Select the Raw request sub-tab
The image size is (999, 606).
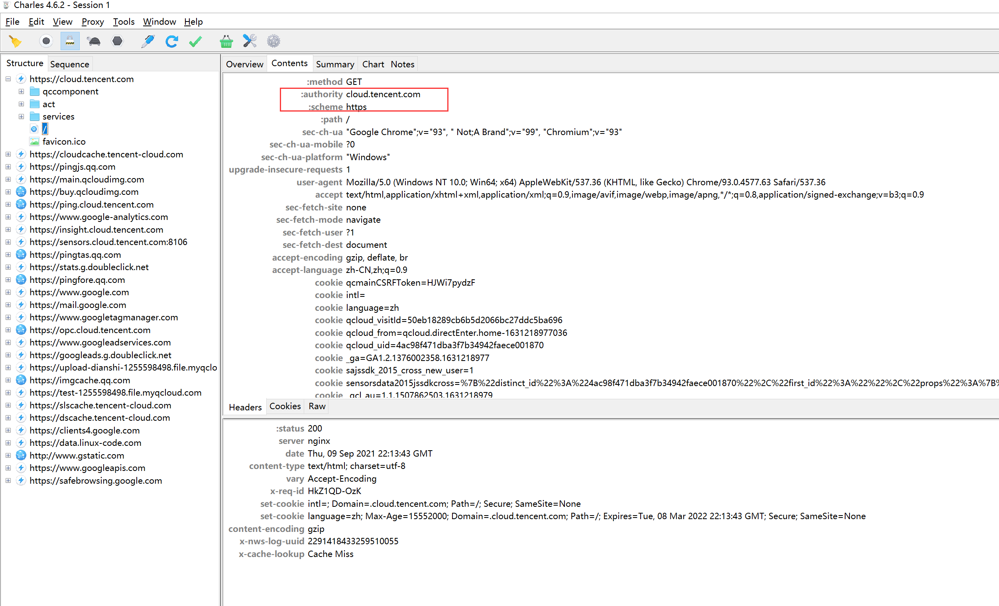(317, 406)
